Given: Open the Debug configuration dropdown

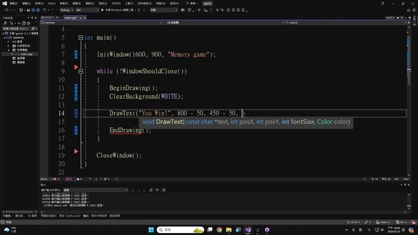Looking at the screenshot, I should 67,10.
